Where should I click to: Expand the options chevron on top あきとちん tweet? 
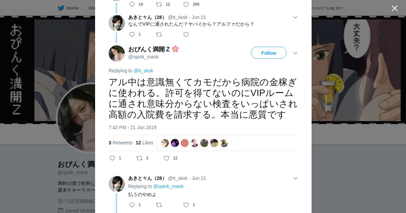tap(295, 17)
